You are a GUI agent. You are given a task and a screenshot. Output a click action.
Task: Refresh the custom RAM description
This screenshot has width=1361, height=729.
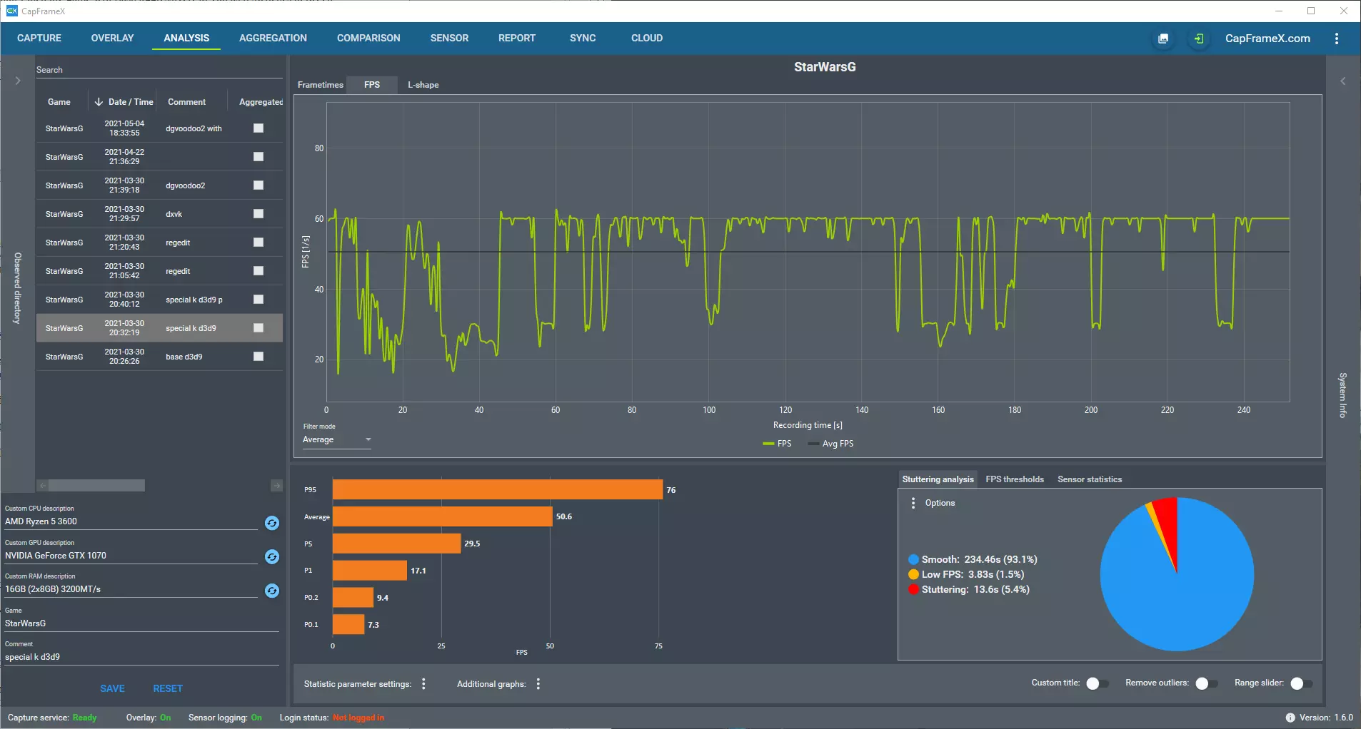[x=272, y=591]
